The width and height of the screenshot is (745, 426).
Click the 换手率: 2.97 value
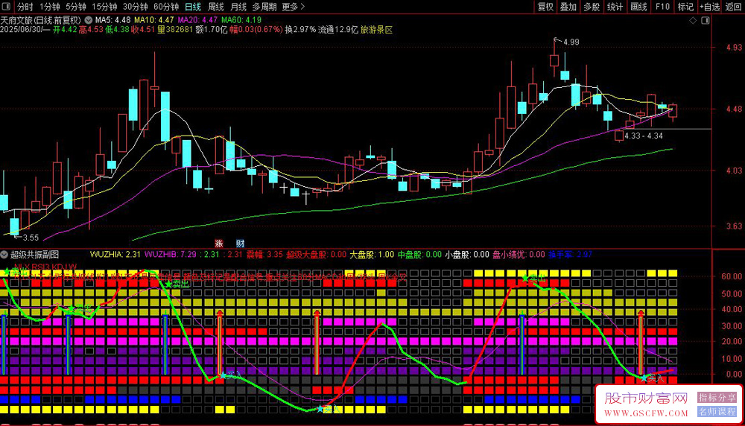570,255
